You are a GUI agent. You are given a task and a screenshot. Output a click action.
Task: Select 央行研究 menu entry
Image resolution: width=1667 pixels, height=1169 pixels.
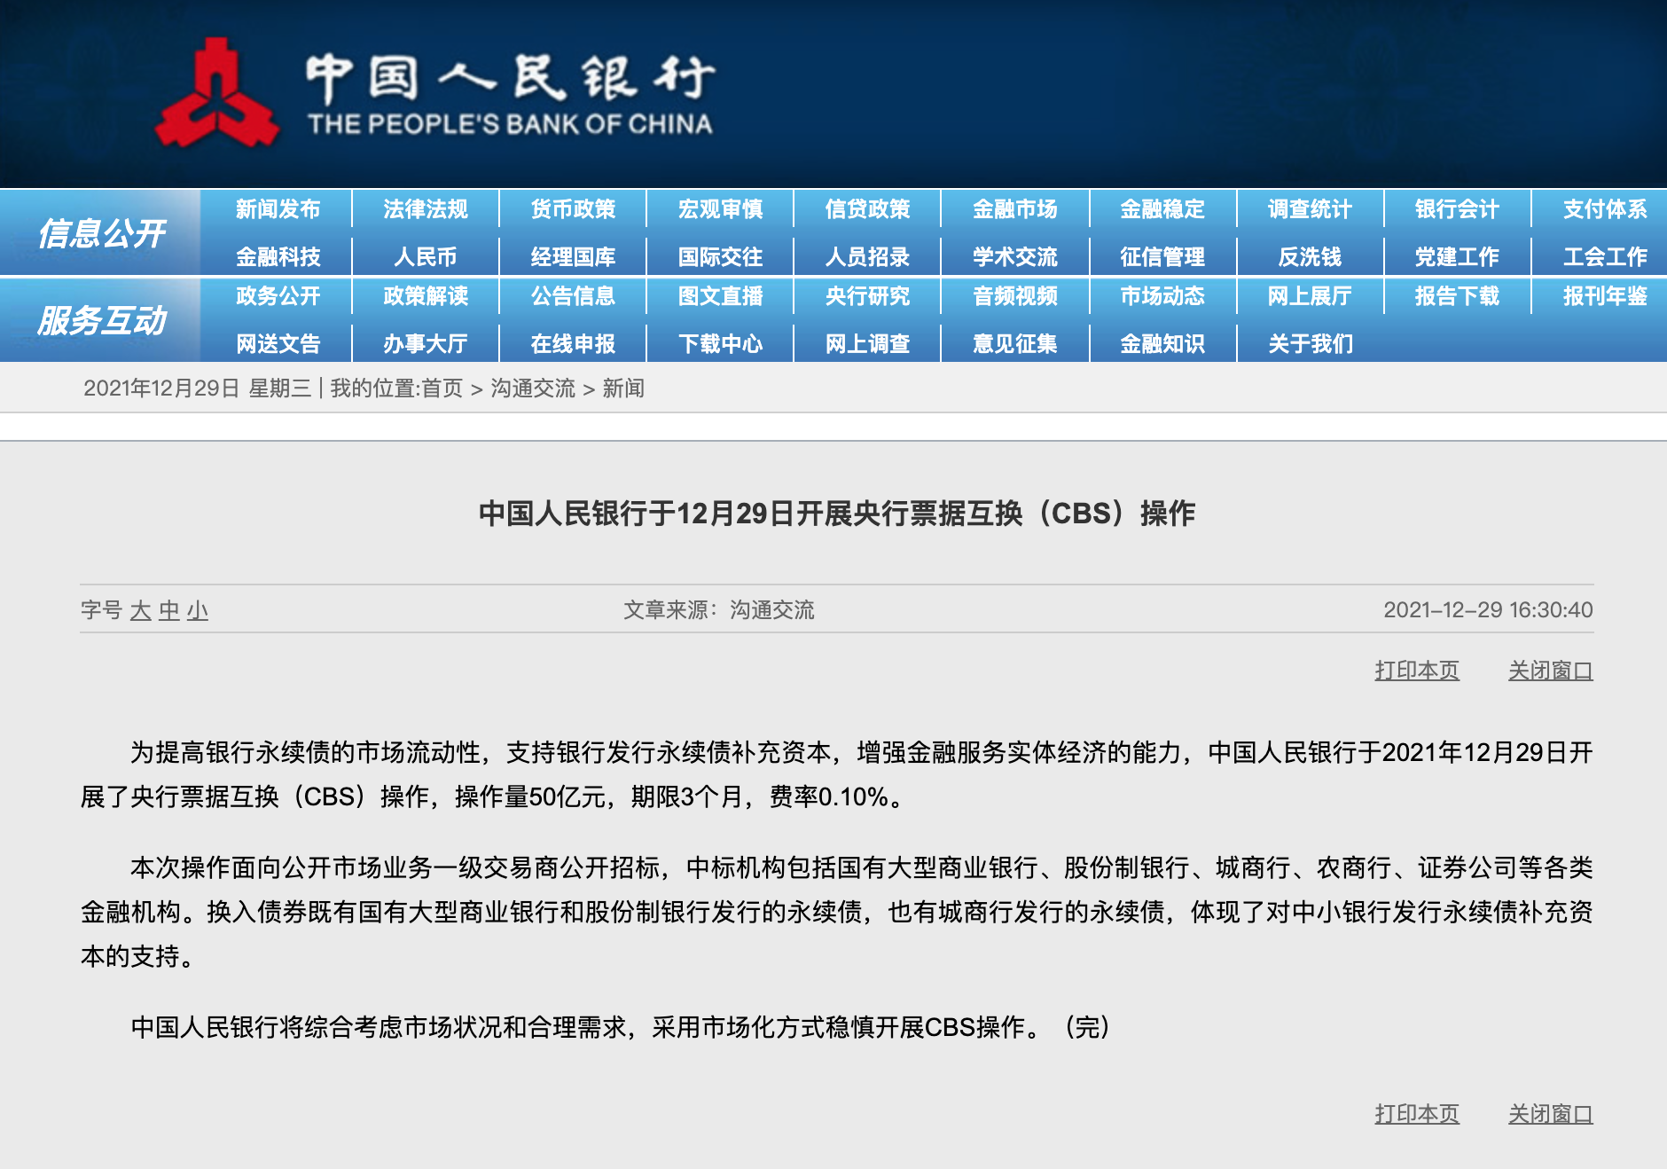click(x=867, y=296)
